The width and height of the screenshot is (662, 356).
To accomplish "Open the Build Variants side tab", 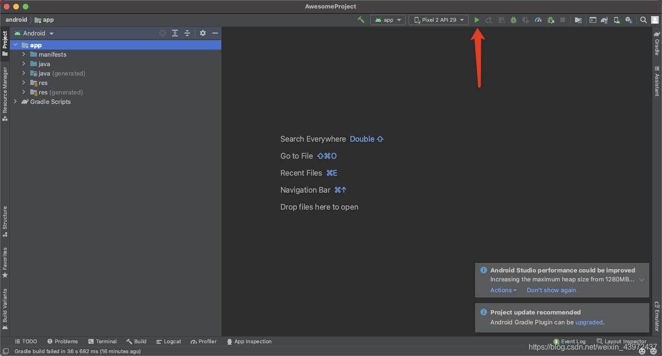I will [5, 309].
